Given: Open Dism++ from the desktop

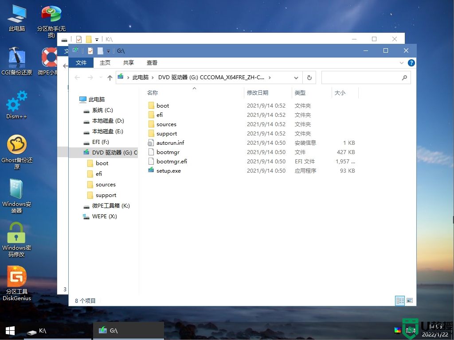Looking at the screenshot, I should point(16,103).
